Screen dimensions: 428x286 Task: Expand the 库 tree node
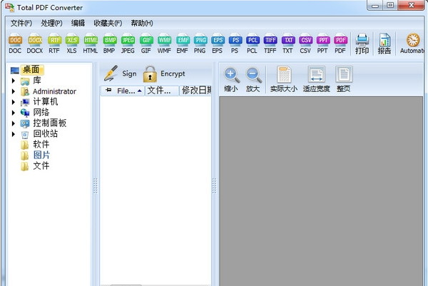[14, 81]
